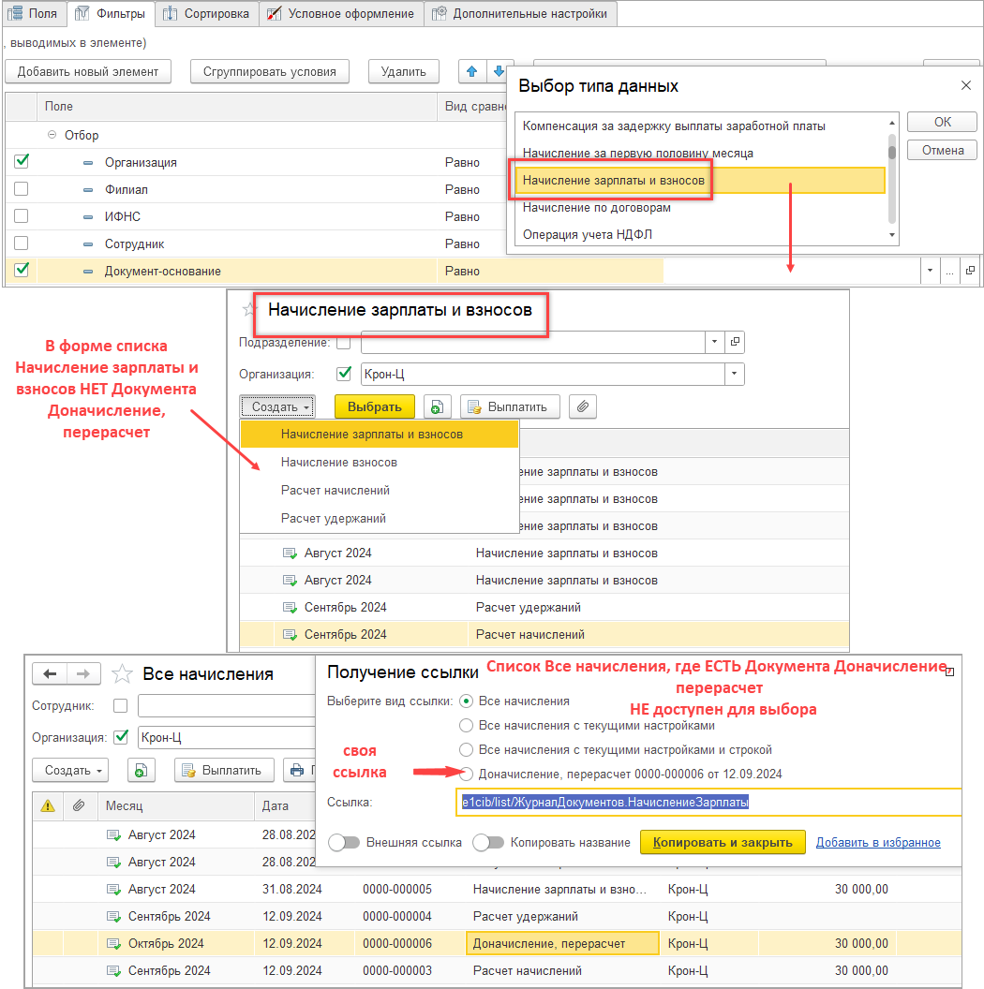Click Выплатить in Начисление зарплаты form
The width and height of the screenshot is (984, 989).
(x=510, y=406)
